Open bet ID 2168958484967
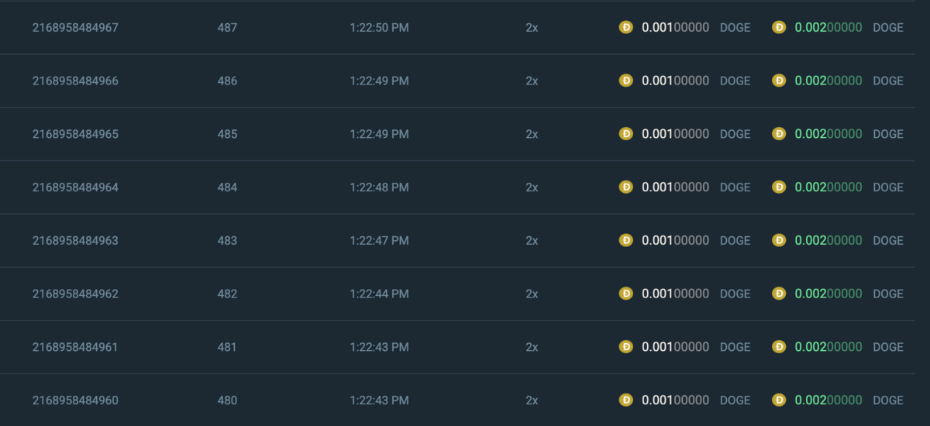The height and width of the screenshot is (426, 930). tap(75, 28)
